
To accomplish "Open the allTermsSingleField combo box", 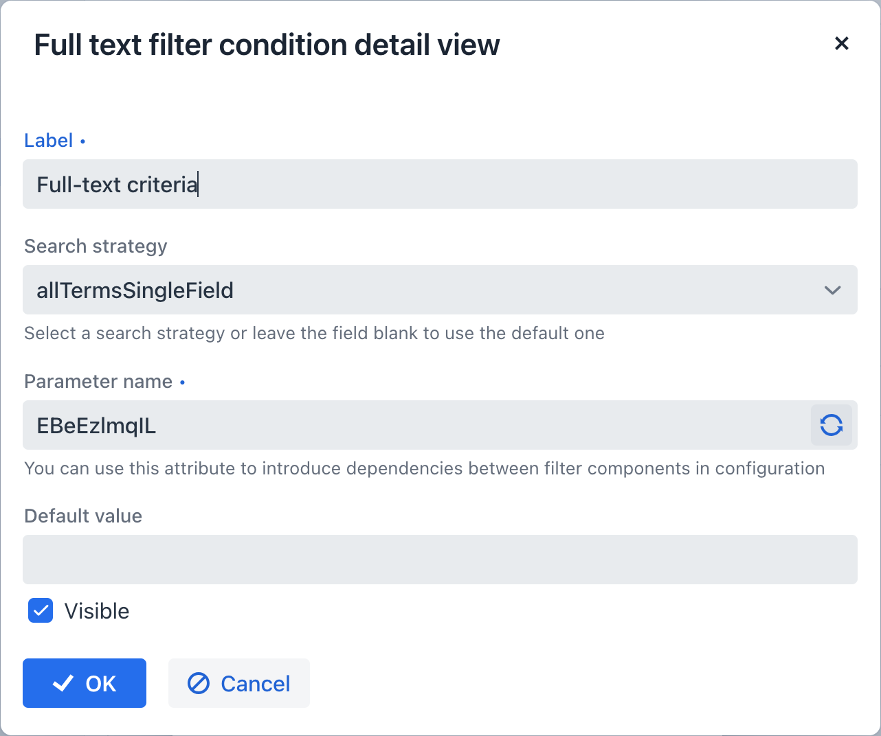I will pyautogui.click(x=412, y=290).
